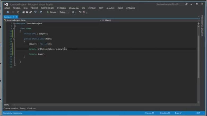207x116 pixels.
Task: Open the ПОСТРОЕНИЕ menu
Action: pos(47,8)
